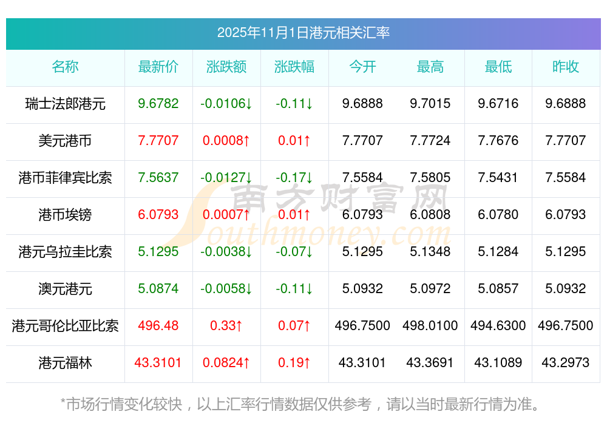Viewport: 607px width, 423px height.
Task: Click the low value 43.1089
Action: [x=498, y=363]
